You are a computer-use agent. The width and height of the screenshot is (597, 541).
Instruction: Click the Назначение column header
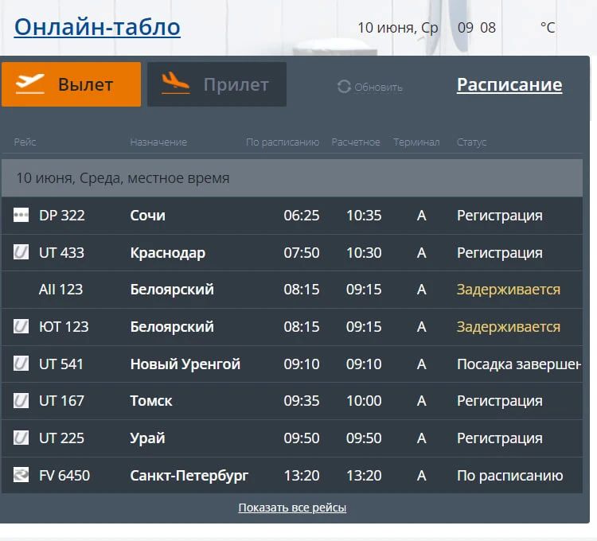tap(158, 142)
